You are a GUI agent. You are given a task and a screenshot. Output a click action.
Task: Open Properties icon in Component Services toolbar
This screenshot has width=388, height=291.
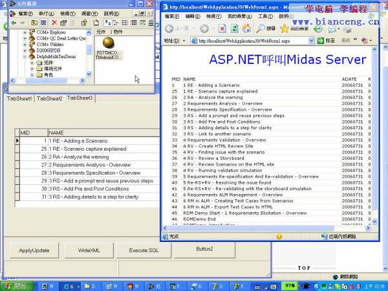(x=63, y=23)
